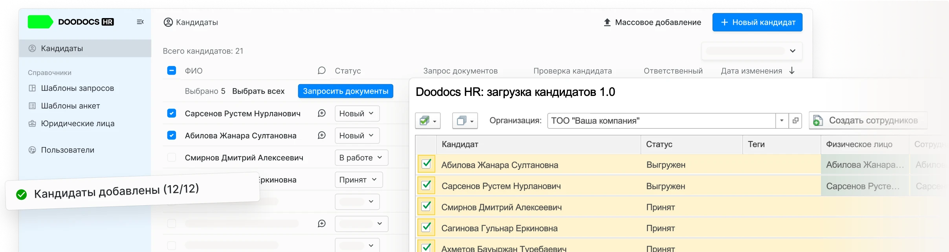Toggle checkbox for Сарсенов Рустем in loader table

[x=426, y=185]
